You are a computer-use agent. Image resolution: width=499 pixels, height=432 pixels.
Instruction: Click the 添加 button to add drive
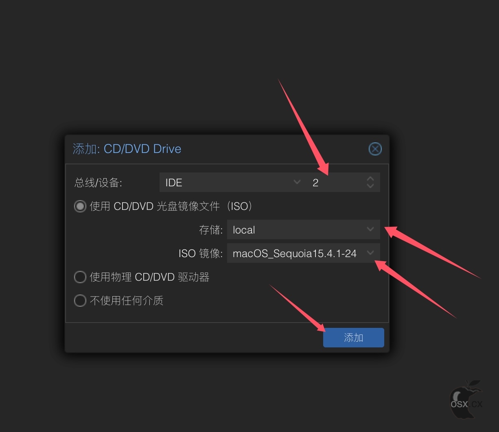(354, 338)
